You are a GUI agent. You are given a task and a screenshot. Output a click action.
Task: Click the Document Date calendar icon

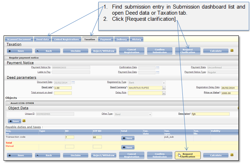click(73, 83)
